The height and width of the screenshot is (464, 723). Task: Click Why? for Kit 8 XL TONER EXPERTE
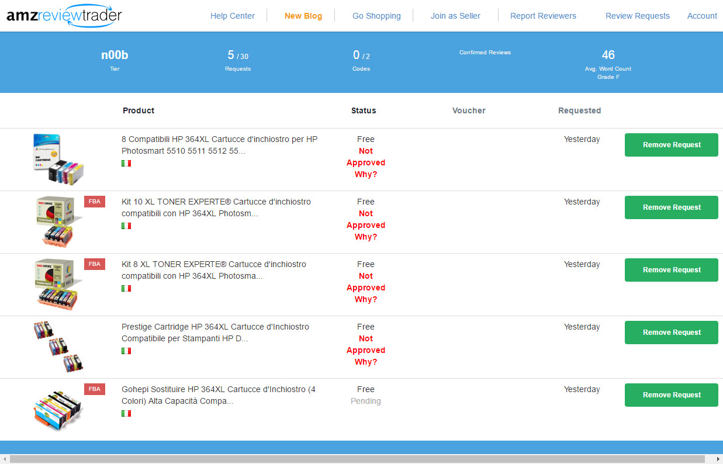pos(366,299)
